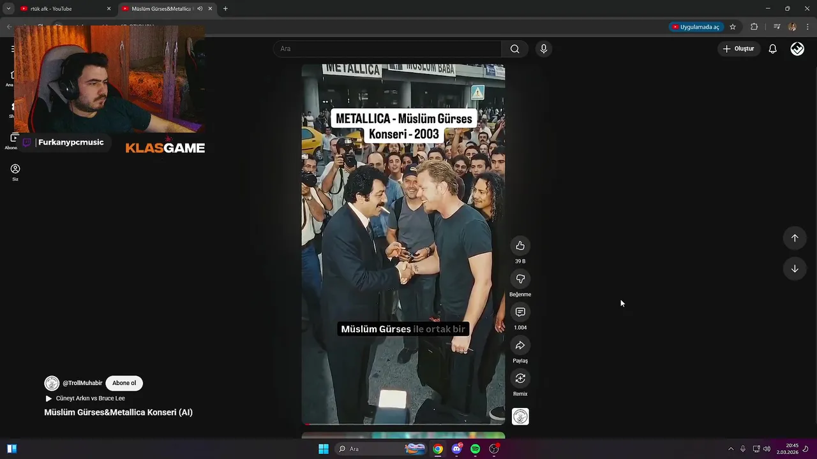Click the Oluştur create button
The height and width of the screenshot is (459, 817).
pyautogui.click(x=738, y=49)
